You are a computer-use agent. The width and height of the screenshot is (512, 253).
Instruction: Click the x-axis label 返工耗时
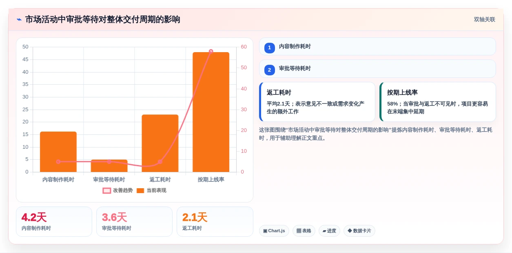click(x=160, y=180)
